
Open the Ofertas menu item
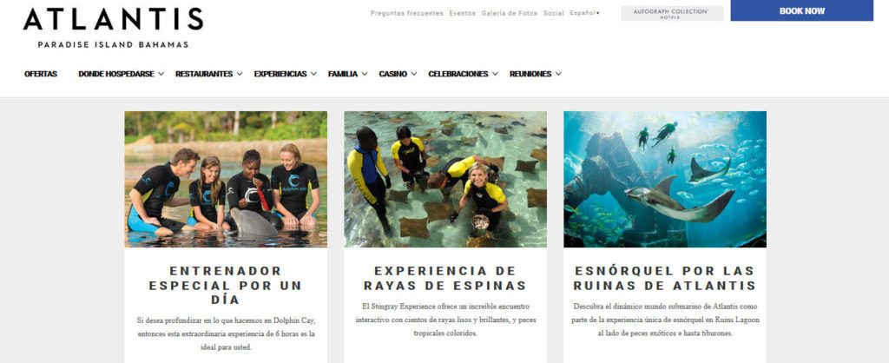(41, 74)
